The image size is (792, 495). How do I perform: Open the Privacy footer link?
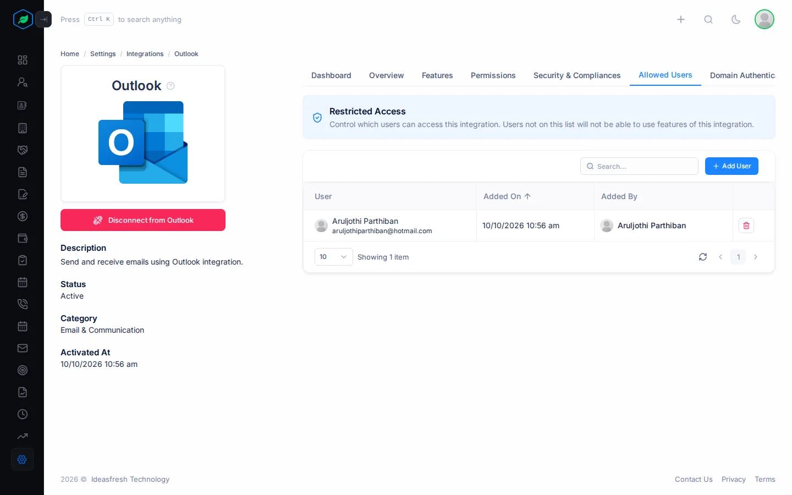(734, 480)
